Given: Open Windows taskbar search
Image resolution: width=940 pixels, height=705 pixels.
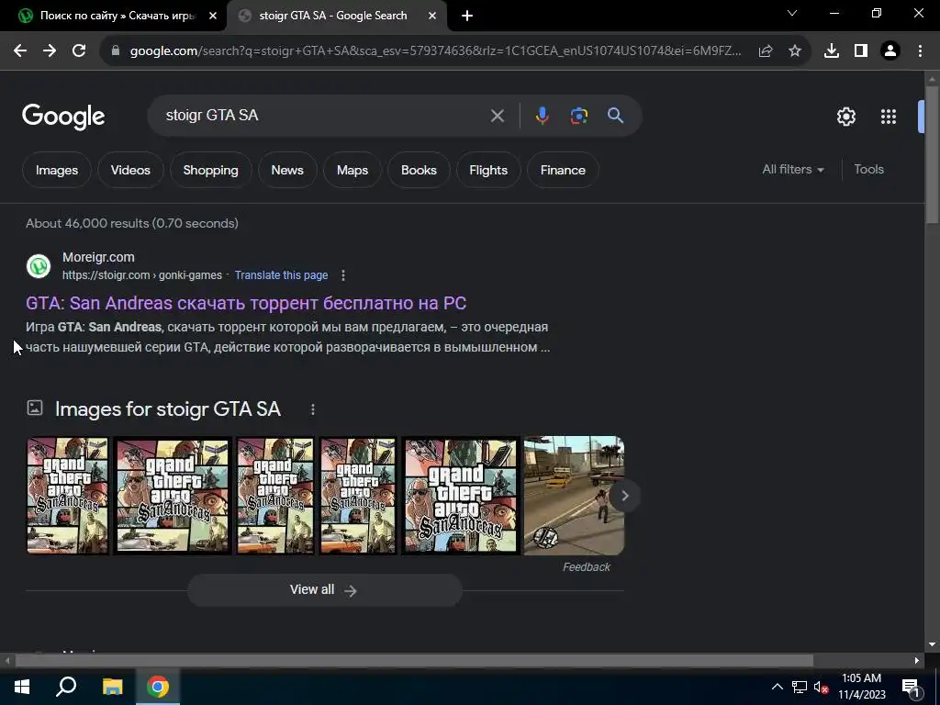Looking at the screenshot, I should click(66, 687).
